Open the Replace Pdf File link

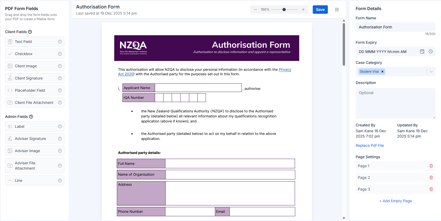pos(370,145)
